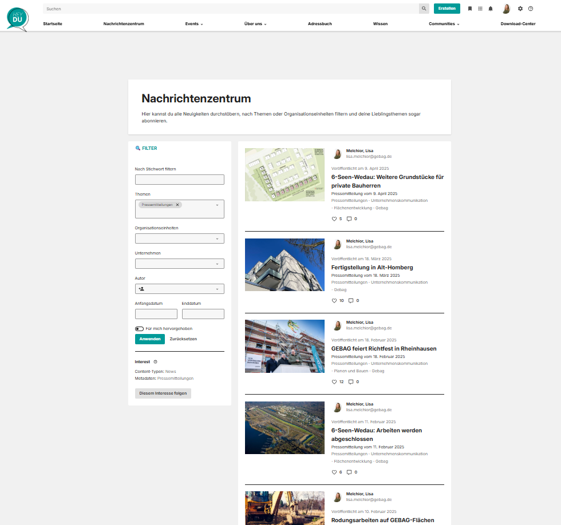Open the help question mark icon
The height and width of the screenshot is (525, 561).
coord(531,9)
